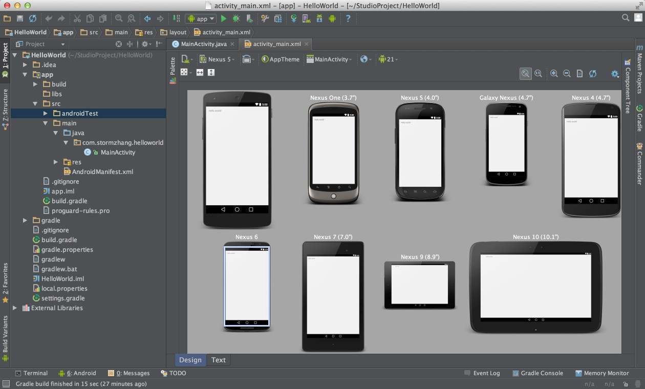Open the API level 21 dropdown
The height and width of the screenshot is (389, 645).
coord(388,59)
